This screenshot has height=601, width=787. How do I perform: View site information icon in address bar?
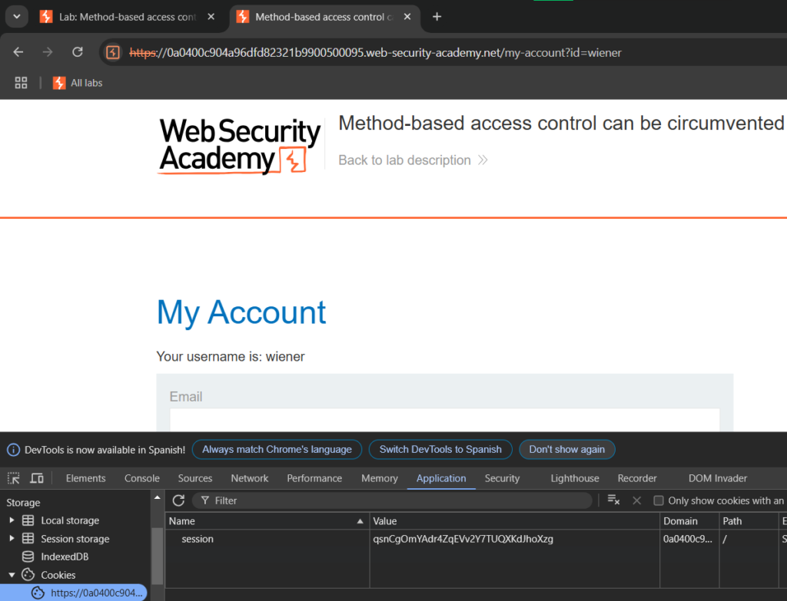pos(113,52)
